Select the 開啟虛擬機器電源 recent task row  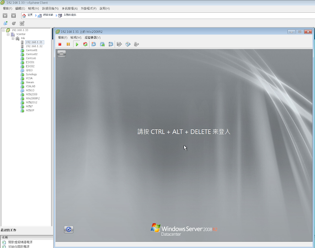20,242
